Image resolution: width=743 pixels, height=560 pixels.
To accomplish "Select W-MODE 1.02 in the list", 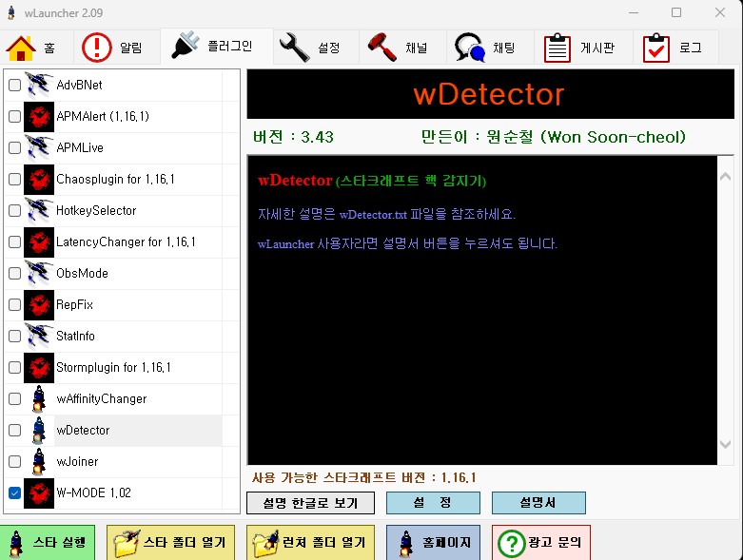I will click(93, 492).
